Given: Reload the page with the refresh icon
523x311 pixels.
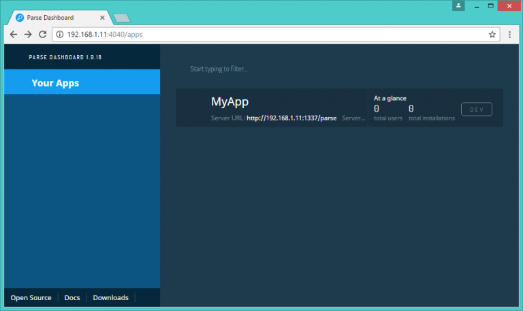Looking at the screenshot, I should tap(42, 34).
